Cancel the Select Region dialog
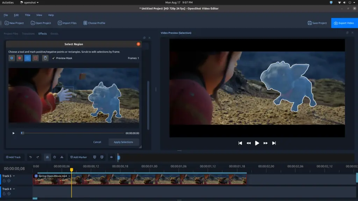Screen dimensions: 358x201 click(97, 142)
